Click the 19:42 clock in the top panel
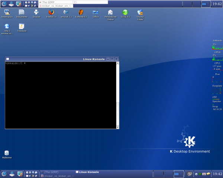Viewport: 223px width, 178px height. (x=217, y=4)
